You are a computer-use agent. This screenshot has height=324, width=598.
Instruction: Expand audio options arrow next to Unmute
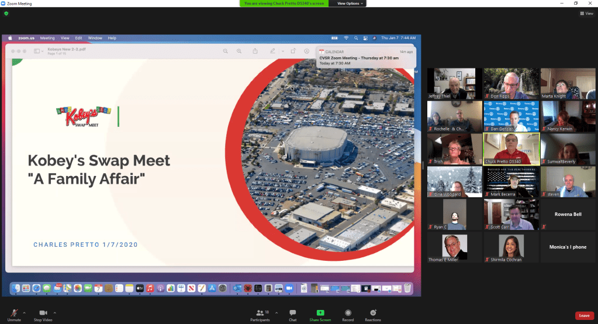24,312
